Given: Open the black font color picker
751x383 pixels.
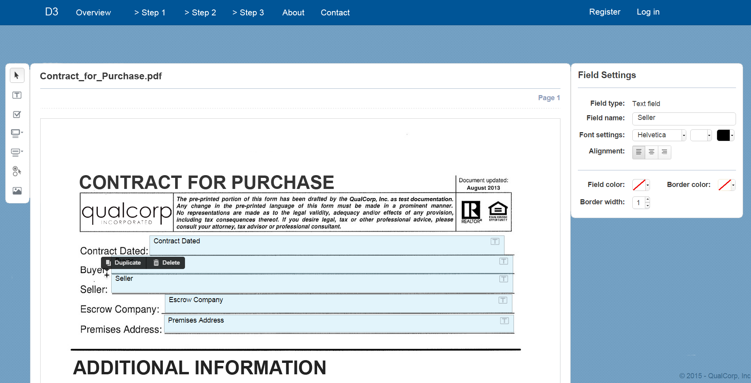Looking at the screenshot, I should click(x=725, y=135).
